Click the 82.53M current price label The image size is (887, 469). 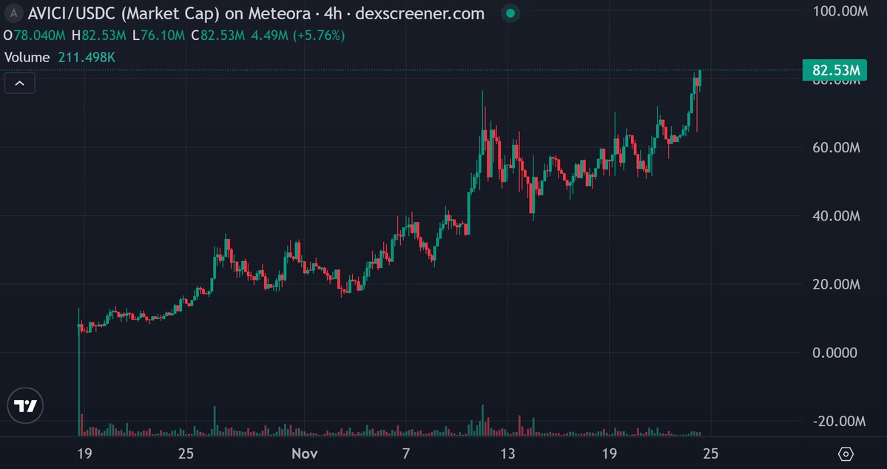[x=834, y=71]
